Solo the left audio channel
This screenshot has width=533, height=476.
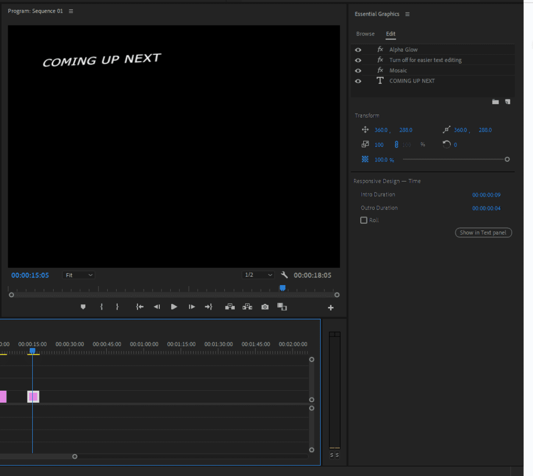pyautogui.click(x=332, y=455)
